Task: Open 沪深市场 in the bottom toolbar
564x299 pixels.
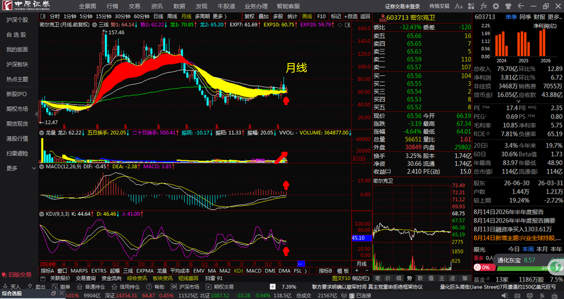Action: click(x=185, y=287)
